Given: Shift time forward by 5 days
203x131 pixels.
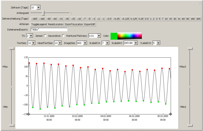Looking at the screenshot, I should point(160,19).
